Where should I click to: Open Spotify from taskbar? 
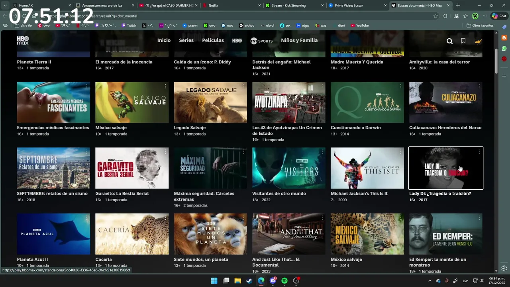284,281
